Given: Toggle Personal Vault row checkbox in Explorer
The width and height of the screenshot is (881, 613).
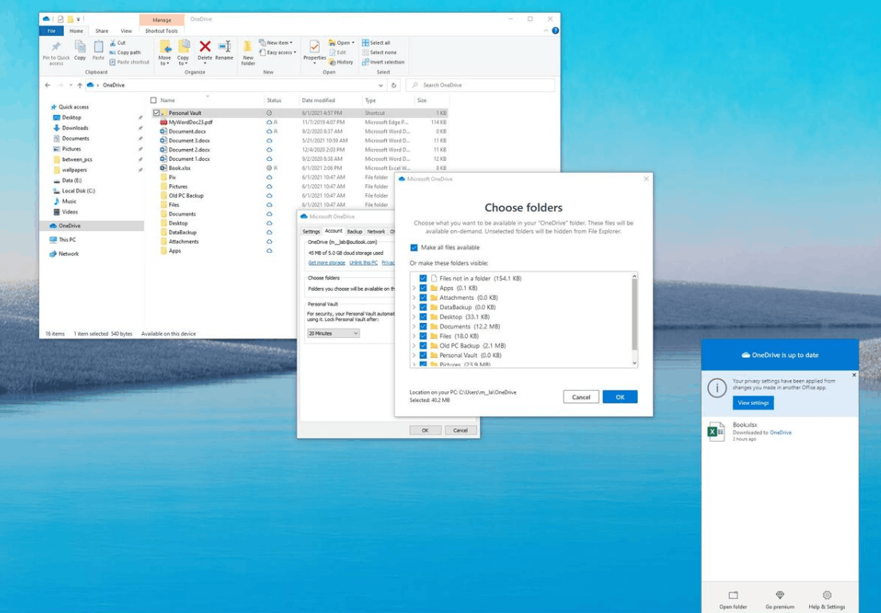Looking at the screenshot, I should pos(156,113).
